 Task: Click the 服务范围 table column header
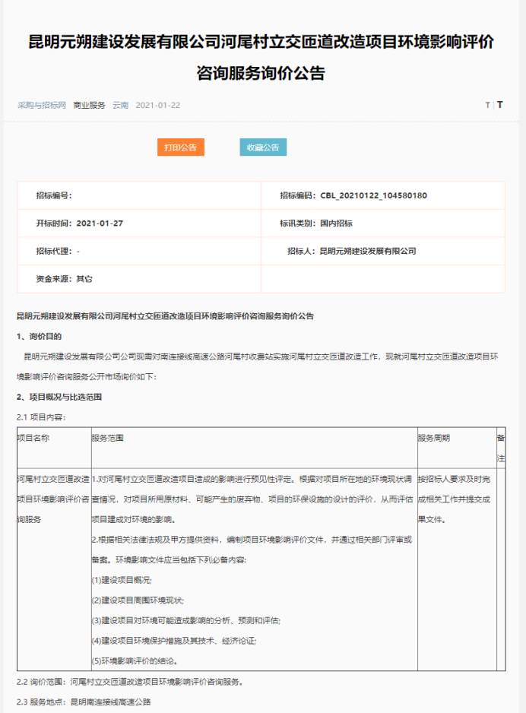click(x=107, y=439)
